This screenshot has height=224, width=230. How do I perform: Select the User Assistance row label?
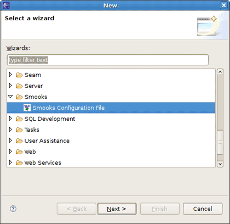tap(47, 141)
